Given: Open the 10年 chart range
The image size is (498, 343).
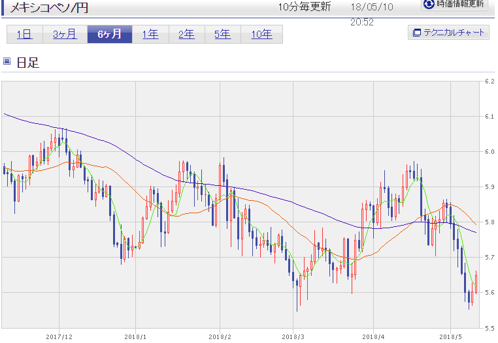Looking at the screenshot, I should pos(261,35).
